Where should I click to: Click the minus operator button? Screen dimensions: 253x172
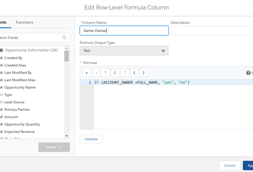click(96, 73)
